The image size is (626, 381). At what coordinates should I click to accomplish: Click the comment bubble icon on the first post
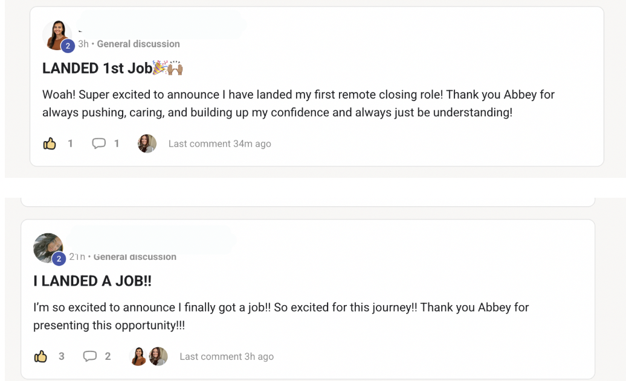pyautogui.click(x=98, y=143)
